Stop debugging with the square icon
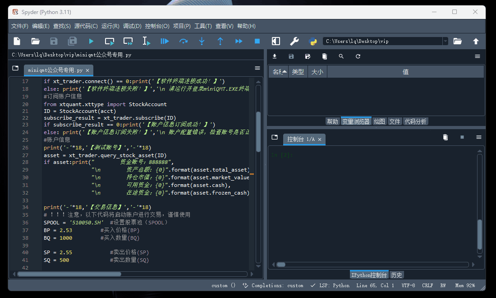This screenshot has width=496, height=298. point(257,41)
